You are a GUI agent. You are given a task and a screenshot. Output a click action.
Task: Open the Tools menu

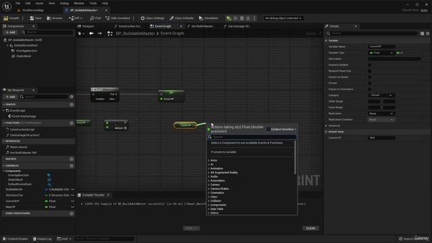tap(93, 3)
